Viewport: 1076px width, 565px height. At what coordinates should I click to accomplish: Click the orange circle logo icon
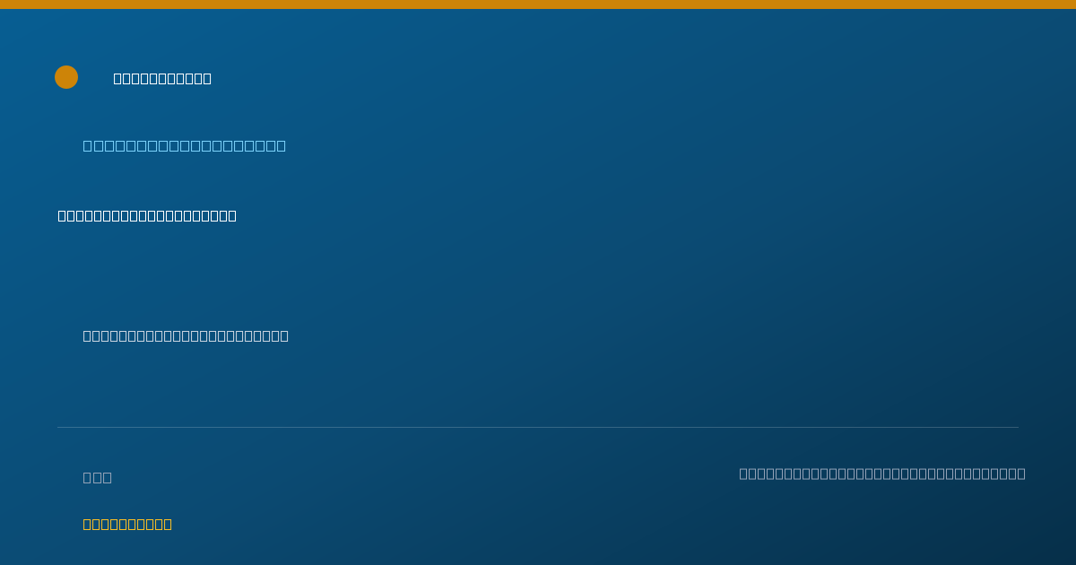click(66, 77)
